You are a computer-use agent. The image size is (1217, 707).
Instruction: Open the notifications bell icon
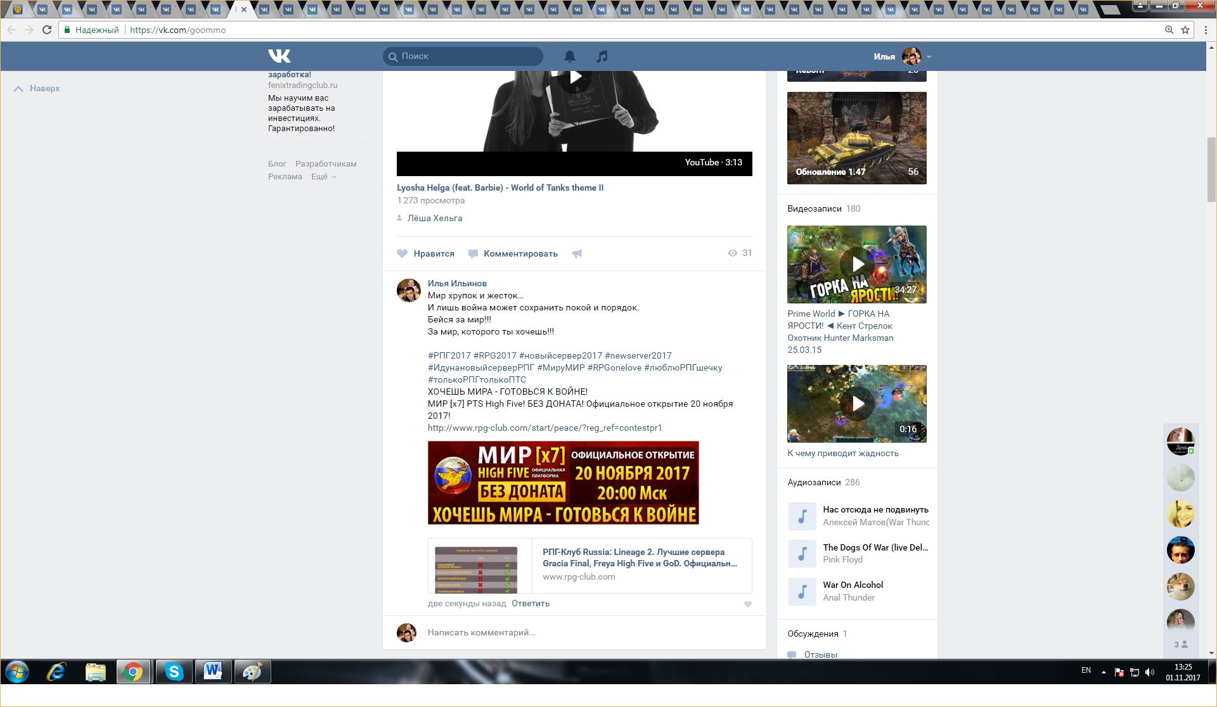(570, 56)
